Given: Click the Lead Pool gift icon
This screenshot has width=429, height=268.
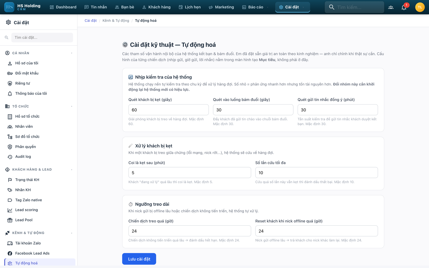Looking at the screenshot, I should click(10, 220).
